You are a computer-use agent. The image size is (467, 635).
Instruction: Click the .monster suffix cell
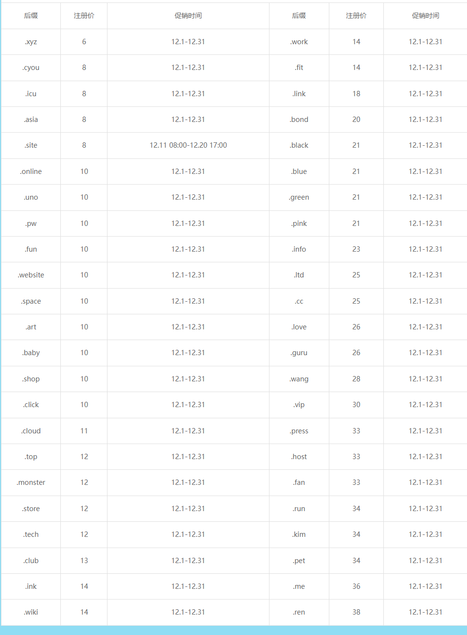[x=31, y=482]
